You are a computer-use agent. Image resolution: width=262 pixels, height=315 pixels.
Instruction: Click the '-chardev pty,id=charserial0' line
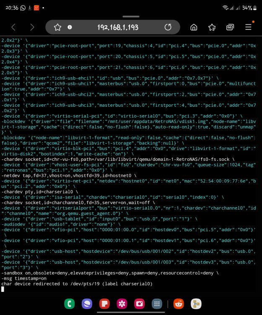click(x=40, y=192)
